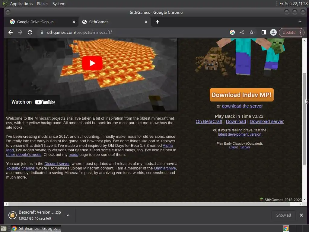Open latest development version link
Screen dimensions: 309x232
tap(240, 134)
